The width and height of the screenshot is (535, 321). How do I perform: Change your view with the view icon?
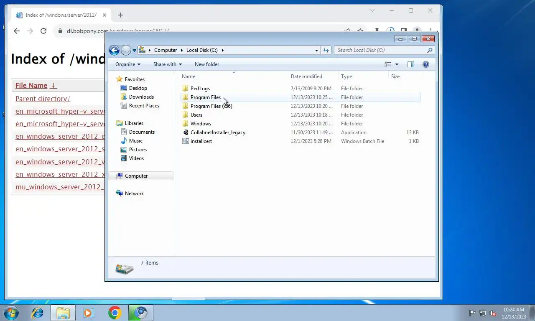[388, 64]
